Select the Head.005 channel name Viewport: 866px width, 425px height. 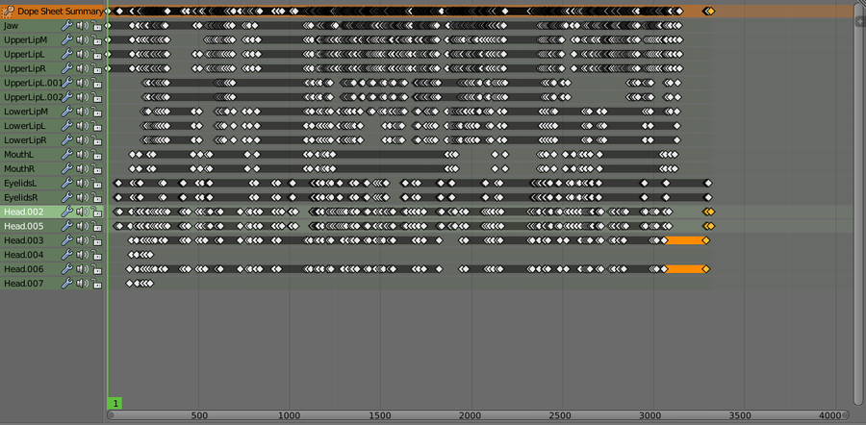pyautogui.click(x=23, y=226)
